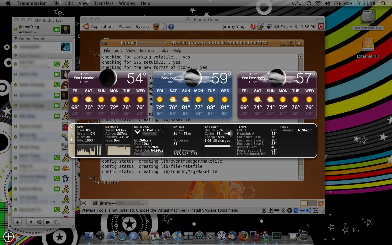Open Time Machine in the Dock
The width and height of the screenshot is (392, 245).
point(199,236)
